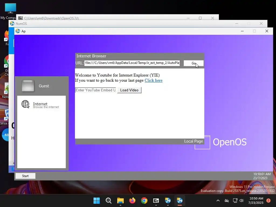Open File Explorer from the taskbar
The image size is (276, 207).
coord(120,201)
